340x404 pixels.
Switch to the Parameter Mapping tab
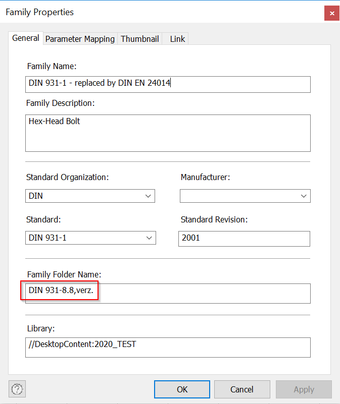[80, 38]
